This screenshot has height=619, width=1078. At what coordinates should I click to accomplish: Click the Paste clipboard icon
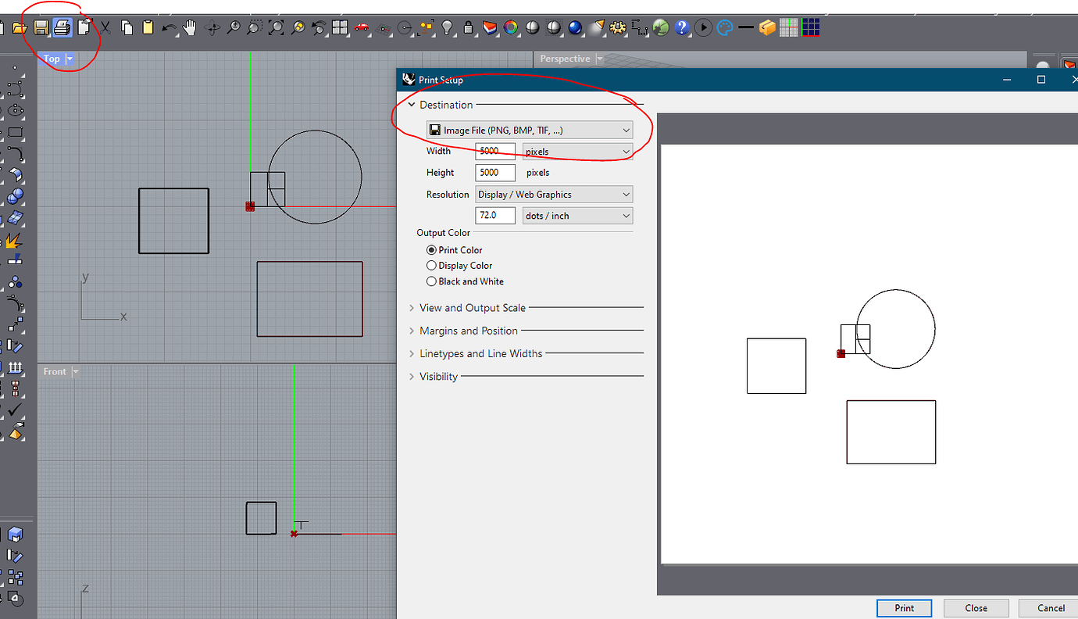[146, 27]
